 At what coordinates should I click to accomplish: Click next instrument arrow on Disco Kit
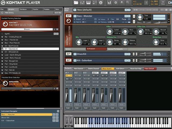[129, 54]
